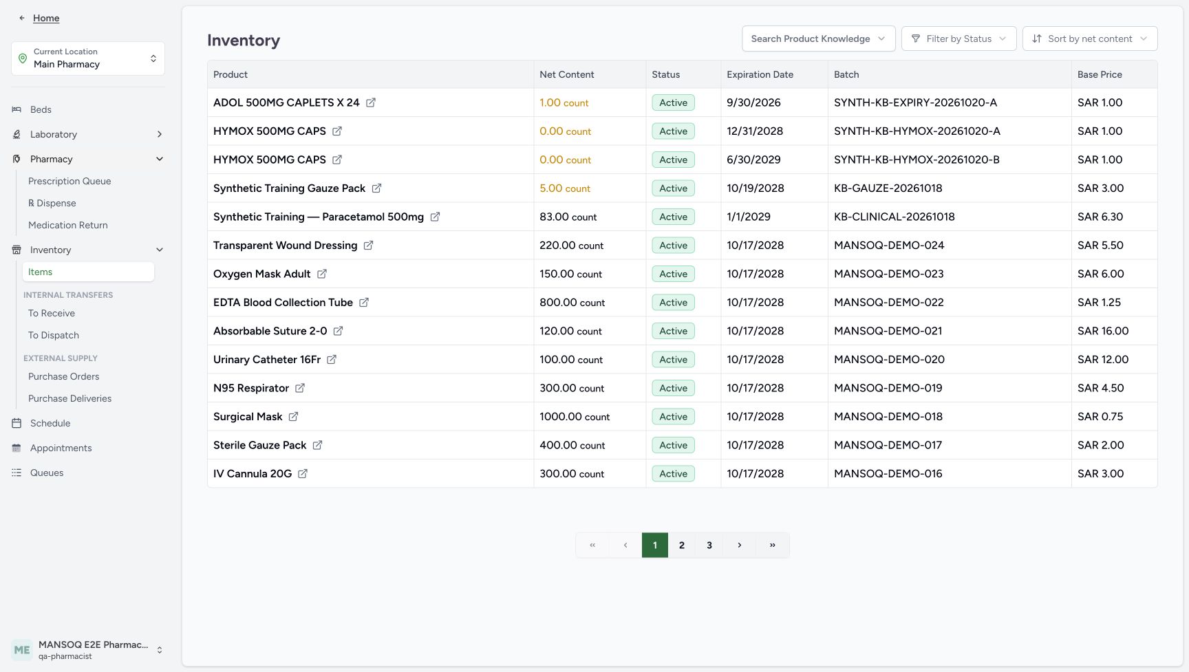Open external link icon beside Surgical Mask
This screenshot has width=1189, height=672.
293,417
